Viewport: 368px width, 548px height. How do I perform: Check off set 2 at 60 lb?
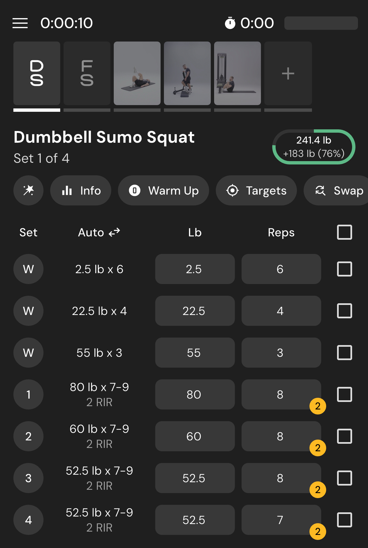tap(345, 436)
